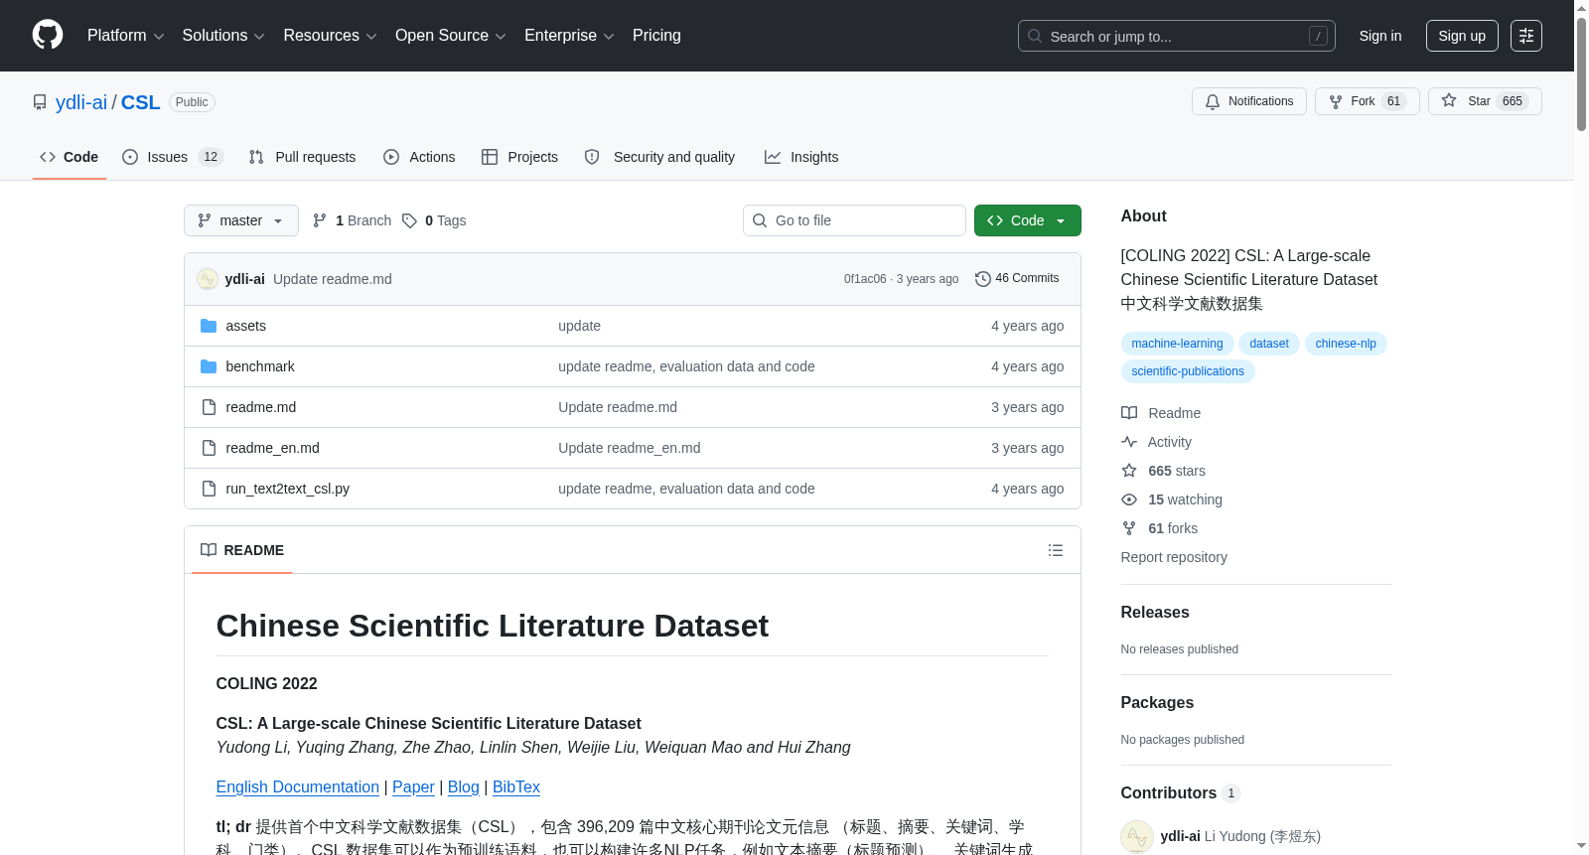The height and width of the screenshot is (855, 1589).
Task: Click the chinese-nlp topic tag
Action: 1346,344
